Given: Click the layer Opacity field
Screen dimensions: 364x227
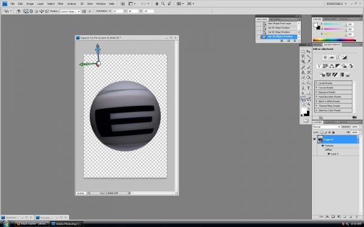Looking at the screenshot, I should pyautogui.click(x=354, y=127).
